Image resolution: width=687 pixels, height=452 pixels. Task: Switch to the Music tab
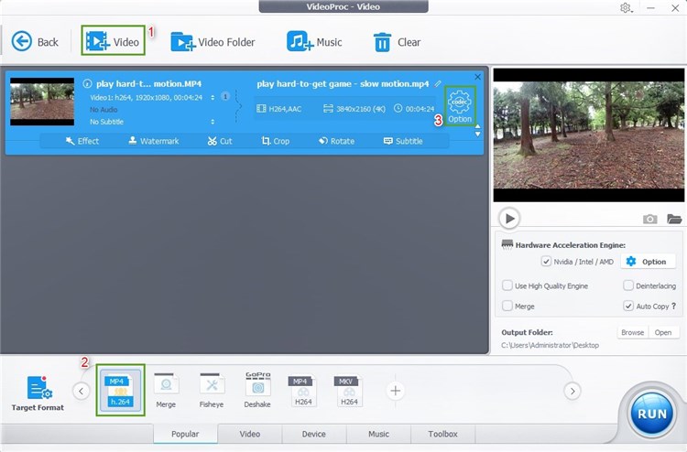(378, 434)
